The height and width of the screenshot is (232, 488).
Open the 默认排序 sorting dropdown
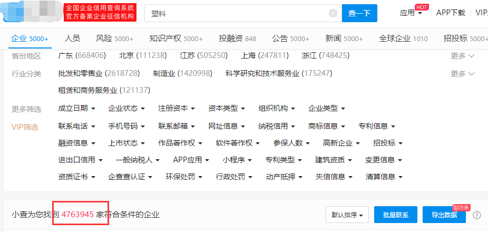[347, 215]
